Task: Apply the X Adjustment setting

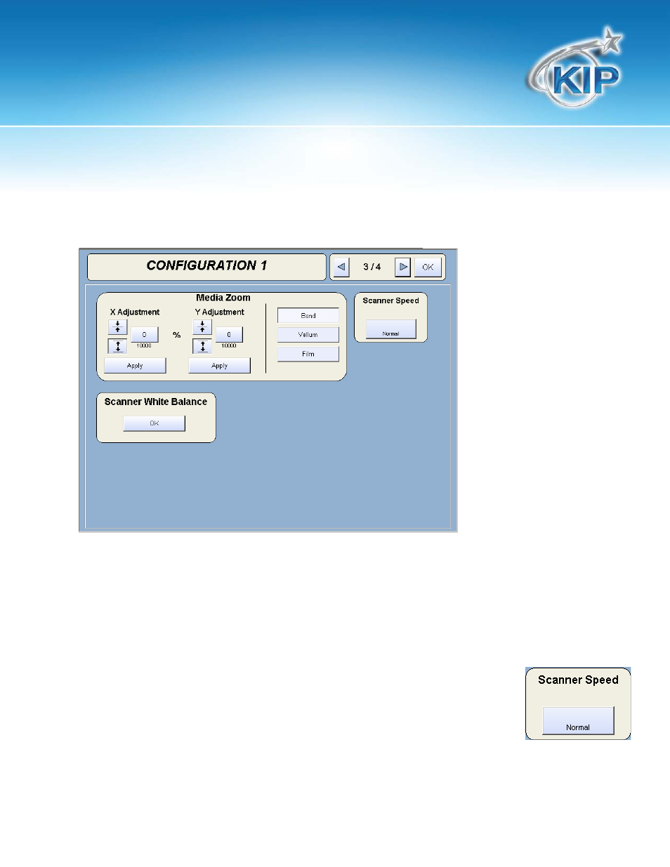Action: tap(135, 366)
